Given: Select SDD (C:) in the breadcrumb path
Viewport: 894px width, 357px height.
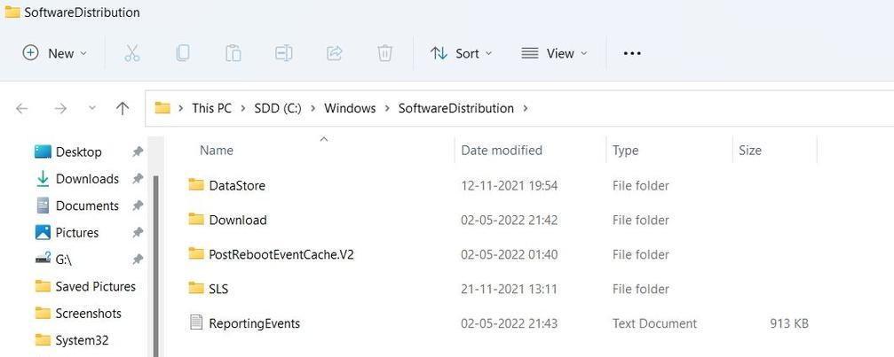Looking at the screenshot, I should click(278, 108).
